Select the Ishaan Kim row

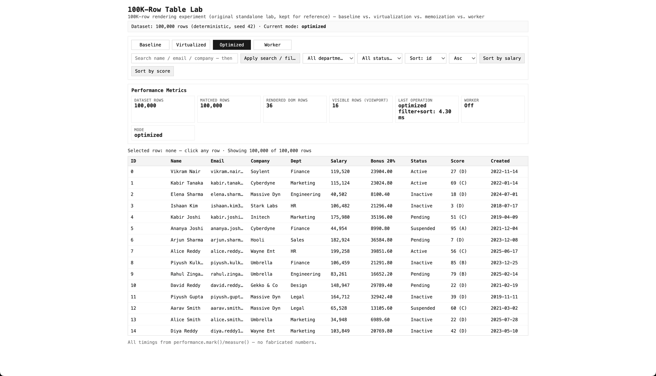pos(328,206)
